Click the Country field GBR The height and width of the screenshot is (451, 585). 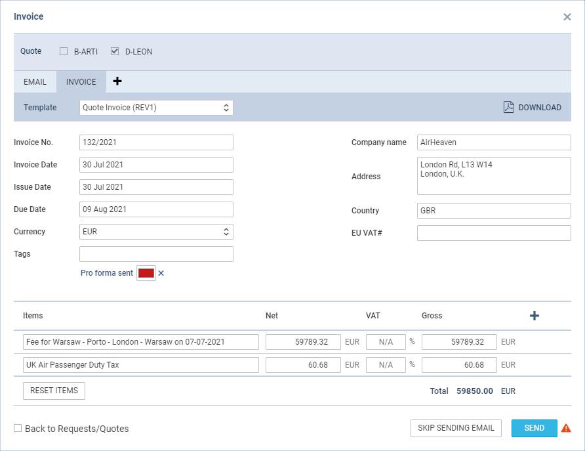pyautogui.click(x=494, y=211)
